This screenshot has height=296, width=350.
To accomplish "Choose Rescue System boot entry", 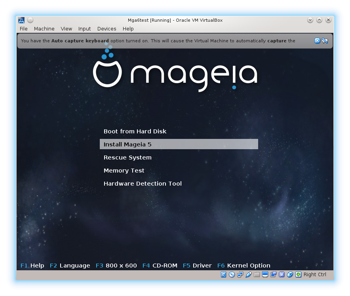I will tap(127, 157).
